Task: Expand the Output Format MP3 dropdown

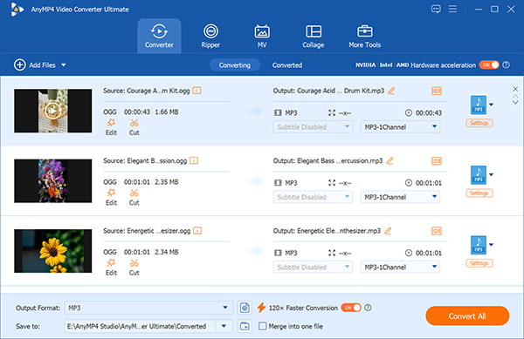Action: click(225, 308)
